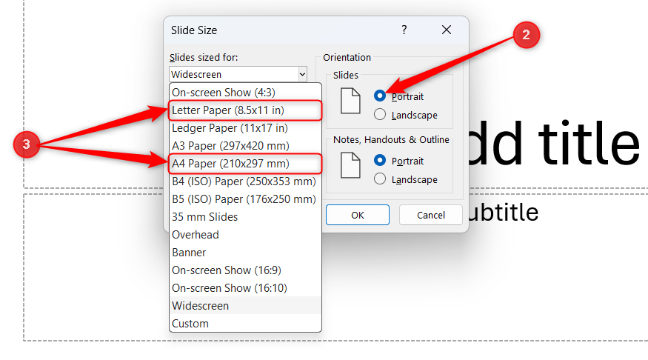
Task: Select the Custom size option
Action: 245,324
